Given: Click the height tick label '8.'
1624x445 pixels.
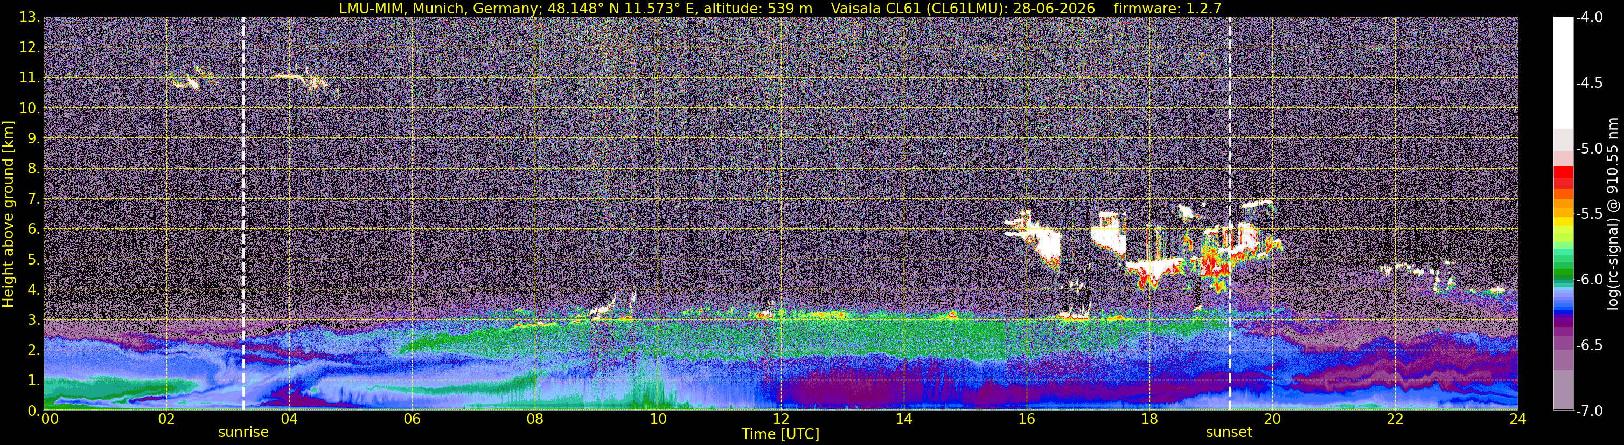Looking at the screenshot, I should (x=33, y=169).
